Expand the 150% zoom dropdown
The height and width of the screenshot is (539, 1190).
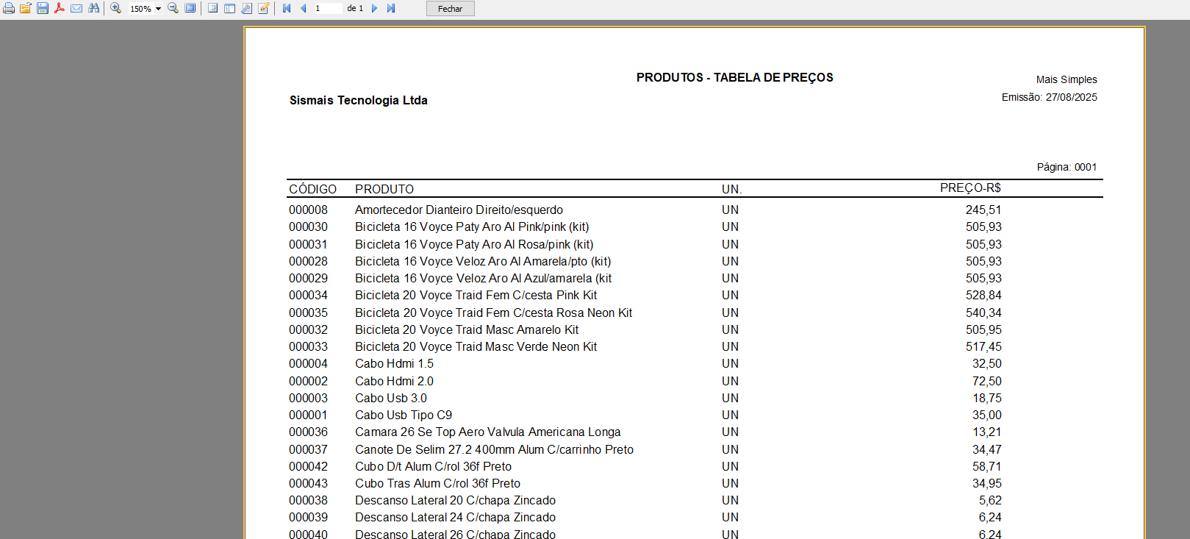click(x=158, y=9)
